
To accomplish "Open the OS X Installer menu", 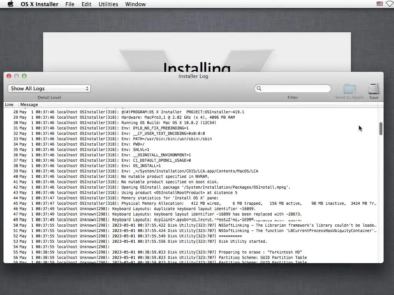I will point(40,4).
